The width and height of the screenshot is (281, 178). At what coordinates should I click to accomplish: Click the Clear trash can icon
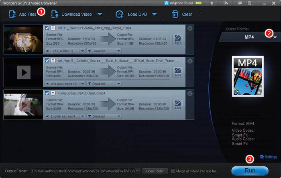coord(175,14)
